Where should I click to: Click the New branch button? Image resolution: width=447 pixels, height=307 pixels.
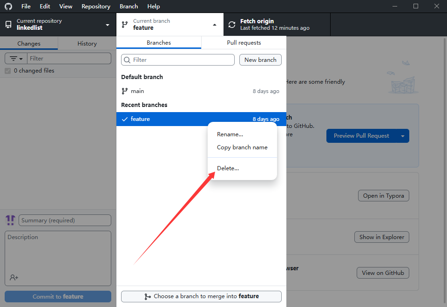(x=260, y=60)
